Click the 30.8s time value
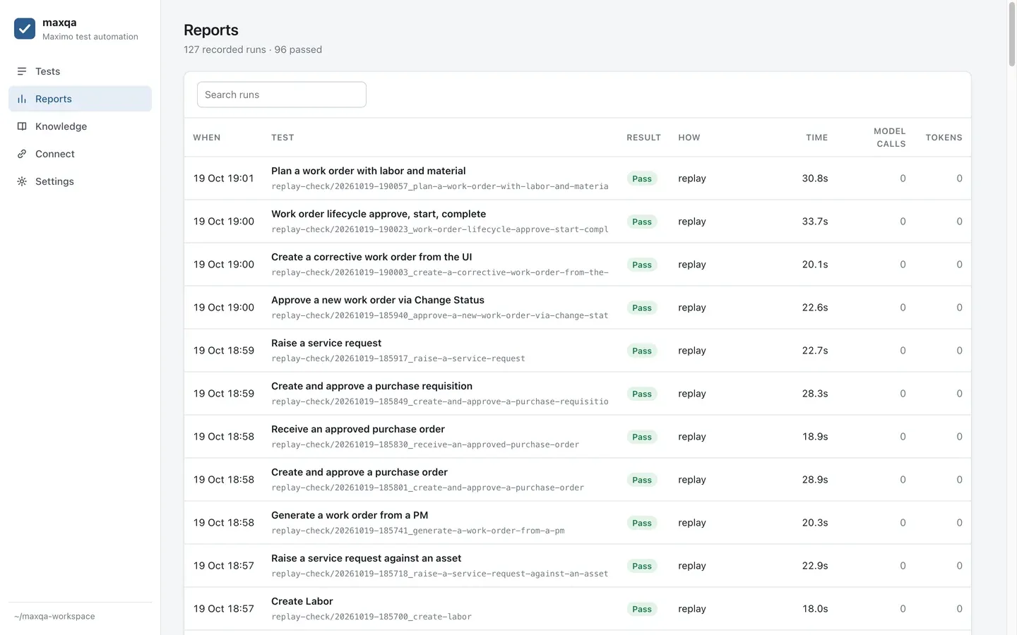Screen dimensions: 1017x635 coord(815,179)
